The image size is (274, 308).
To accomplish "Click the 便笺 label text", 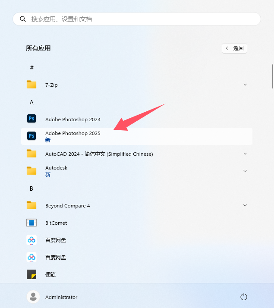I will [x=50, y=275].
